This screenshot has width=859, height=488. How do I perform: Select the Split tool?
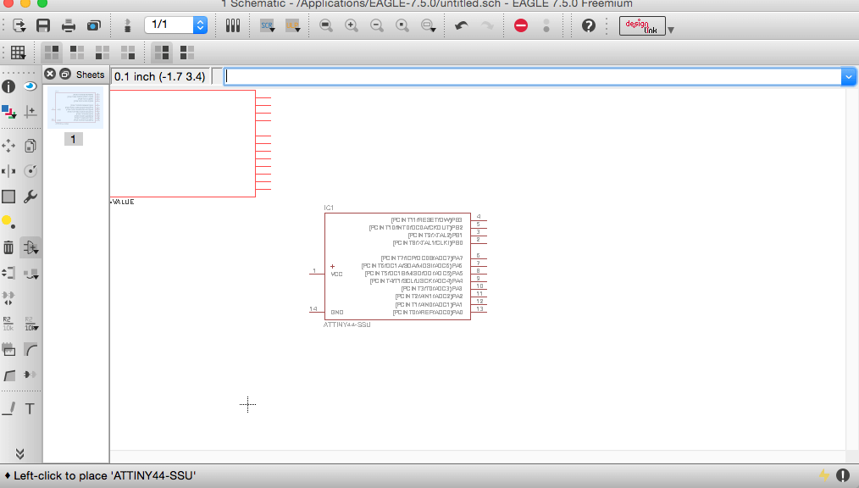point(8,374)
